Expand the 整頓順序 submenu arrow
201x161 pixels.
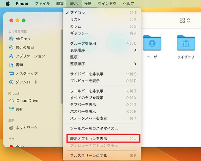click(x=135, y=64)
